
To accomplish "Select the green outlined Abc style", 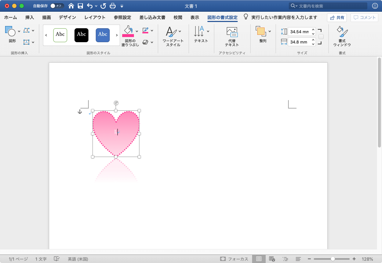I will pyautogui.click(x=60, y=35).
